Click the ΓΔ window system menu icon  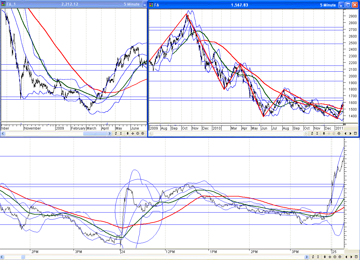tap(150, 5)
